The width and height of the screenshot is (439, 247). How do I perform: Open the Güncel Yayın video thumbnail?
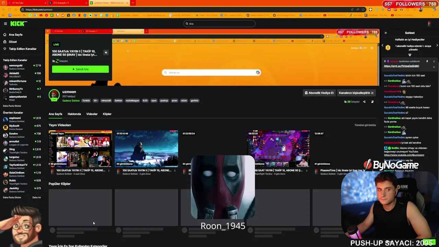point(80,149)
